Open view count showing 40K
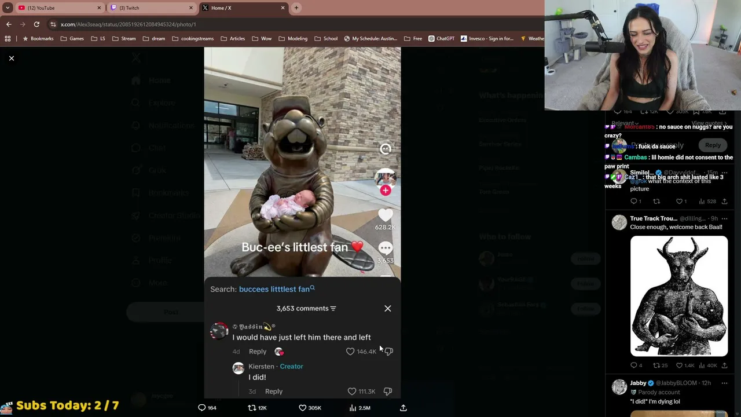This screenshot has height=417, width=741. click(x=708, y=365)
